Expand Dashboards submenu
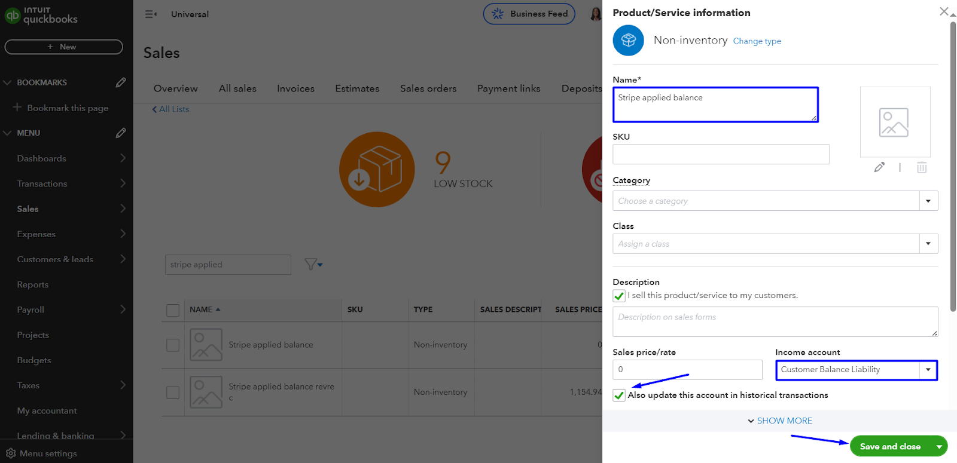Viewport: 957px width, 463px height. pyautogui.click(x=123, y=158)
